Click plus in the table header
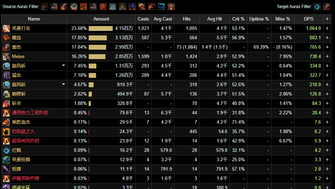 pyautogui.click(x=327, y=19)
